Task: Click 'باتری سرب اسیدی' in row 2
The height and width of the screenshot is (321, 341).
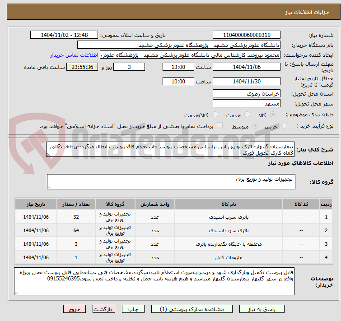Action: tap(229, 230)
